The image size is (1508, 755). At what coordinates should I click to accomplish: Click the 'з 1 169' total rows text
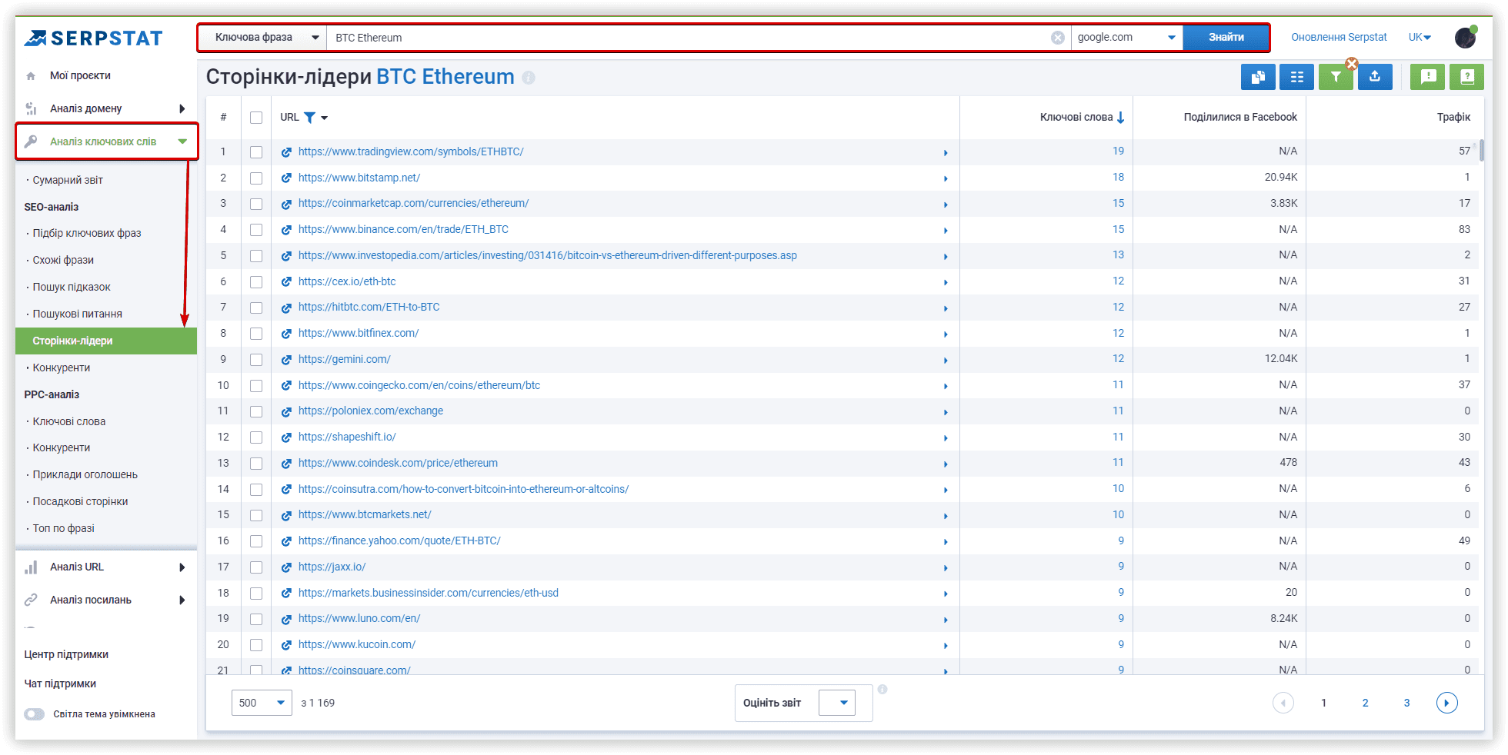318,703
